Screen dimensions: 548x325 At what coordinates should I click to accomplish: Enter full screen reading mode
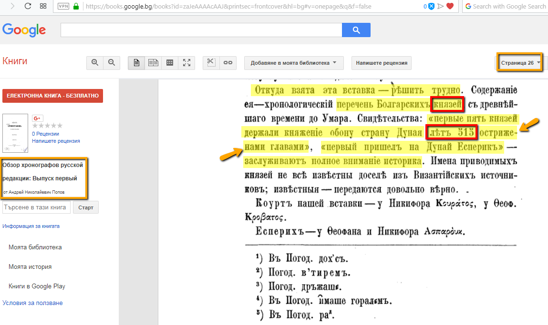click(x=186, y=63)
